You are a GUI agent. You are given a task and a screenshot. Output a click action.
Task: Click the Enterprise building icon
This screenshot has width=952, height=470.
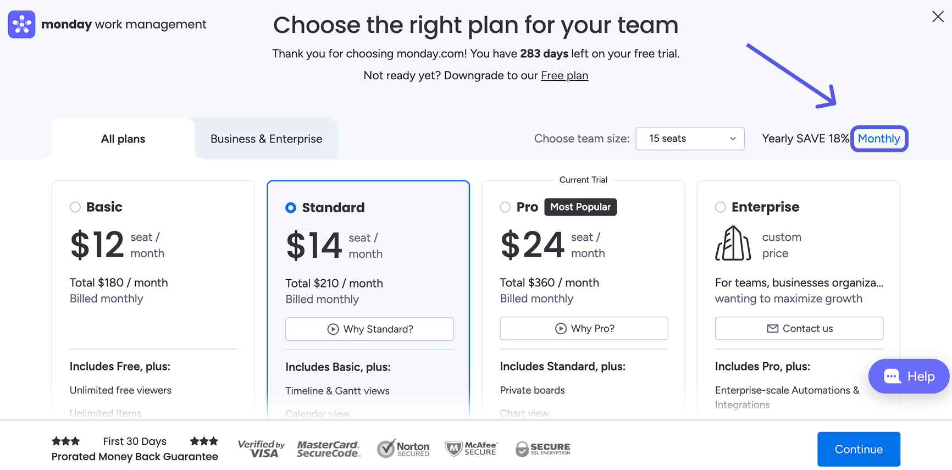732,244
